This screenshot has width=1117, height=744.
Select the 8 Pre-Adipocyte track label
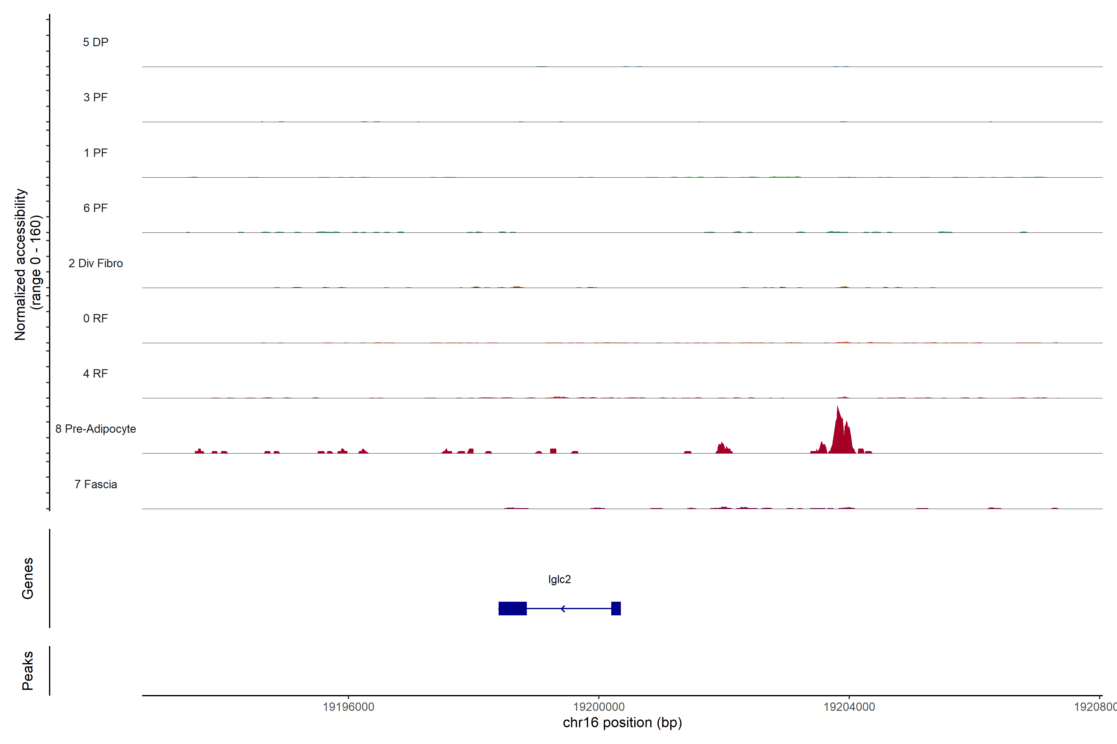[96, 429]
